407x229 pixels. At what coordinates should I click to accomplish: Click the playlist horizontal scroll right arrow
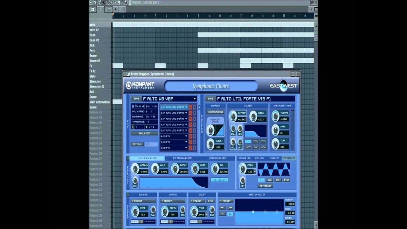[x=311, y=10]
